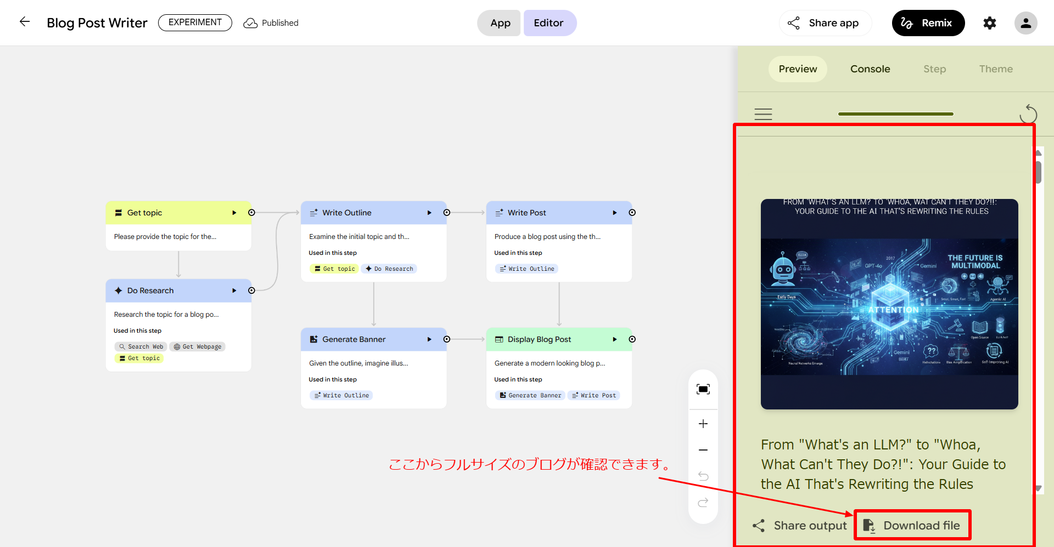Zoom out with the minus icon

(703, 450)
